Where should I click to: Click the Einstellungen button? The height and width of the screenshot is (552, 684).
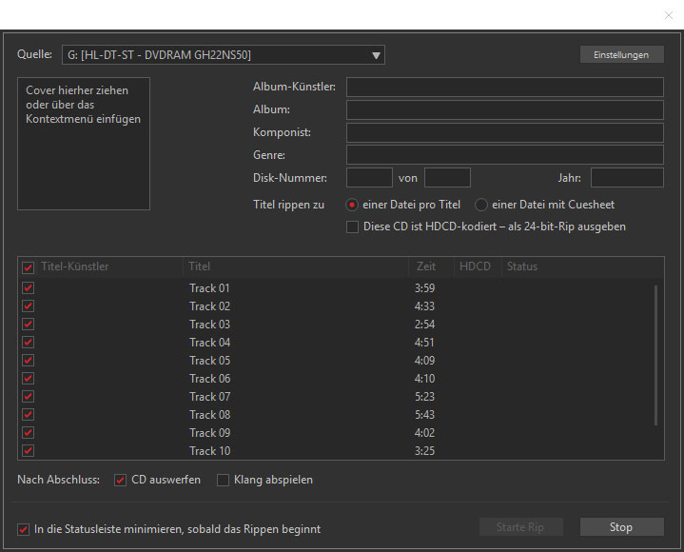click(x=621, y=55)
